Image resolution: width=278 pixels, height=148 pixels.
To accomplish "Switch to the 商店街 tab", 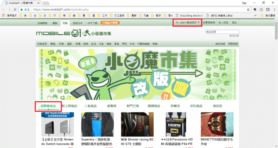I will [x=217, y=106].
